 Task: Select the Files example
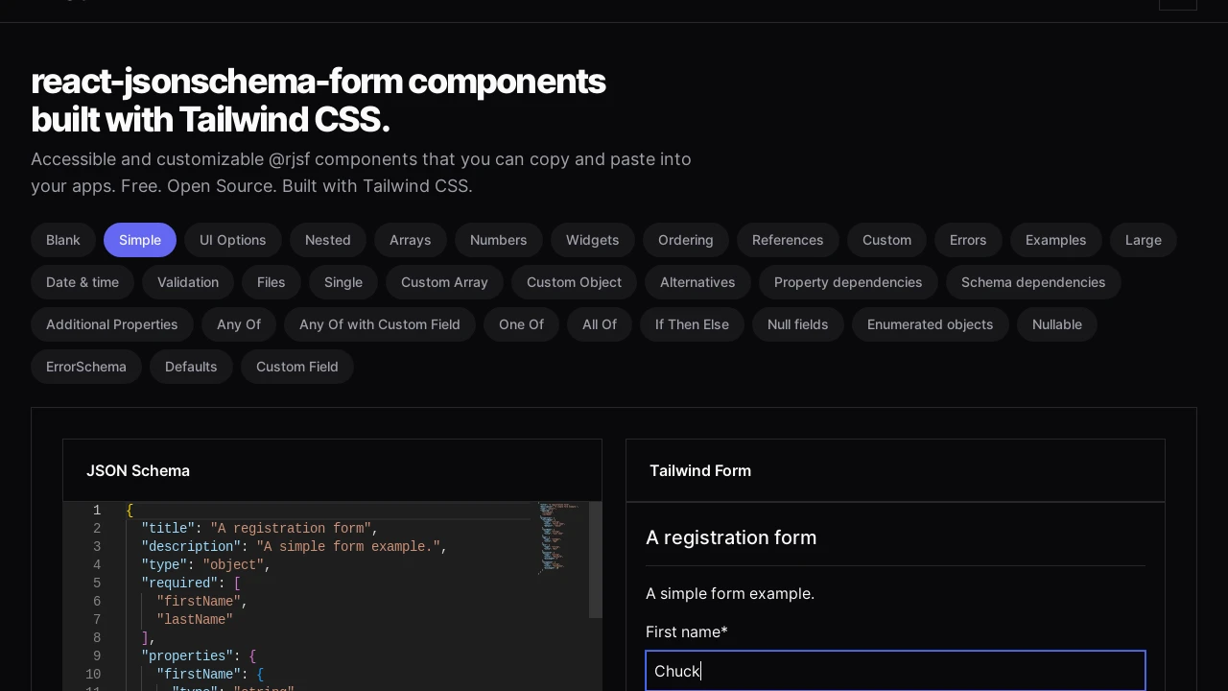272,282
